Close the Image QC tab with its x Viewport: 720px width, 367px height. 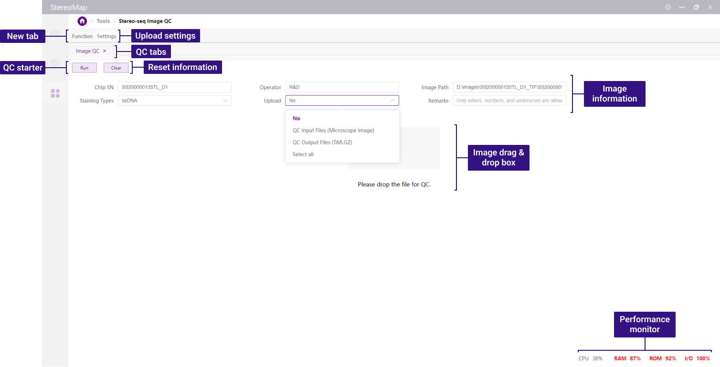pyautogui.click(x=105, y=51)
